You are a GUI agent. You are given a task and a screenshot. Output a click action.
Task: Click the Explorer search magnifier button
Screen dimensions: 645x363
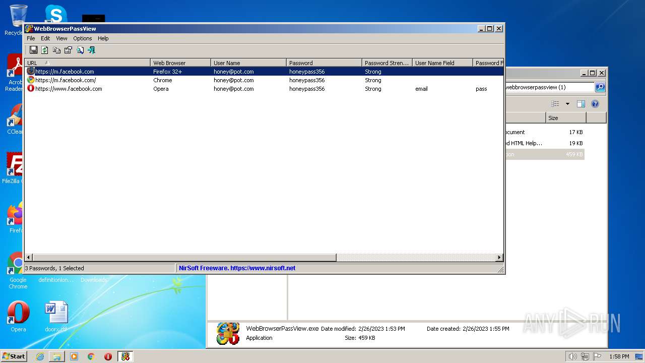coord(600,87)
